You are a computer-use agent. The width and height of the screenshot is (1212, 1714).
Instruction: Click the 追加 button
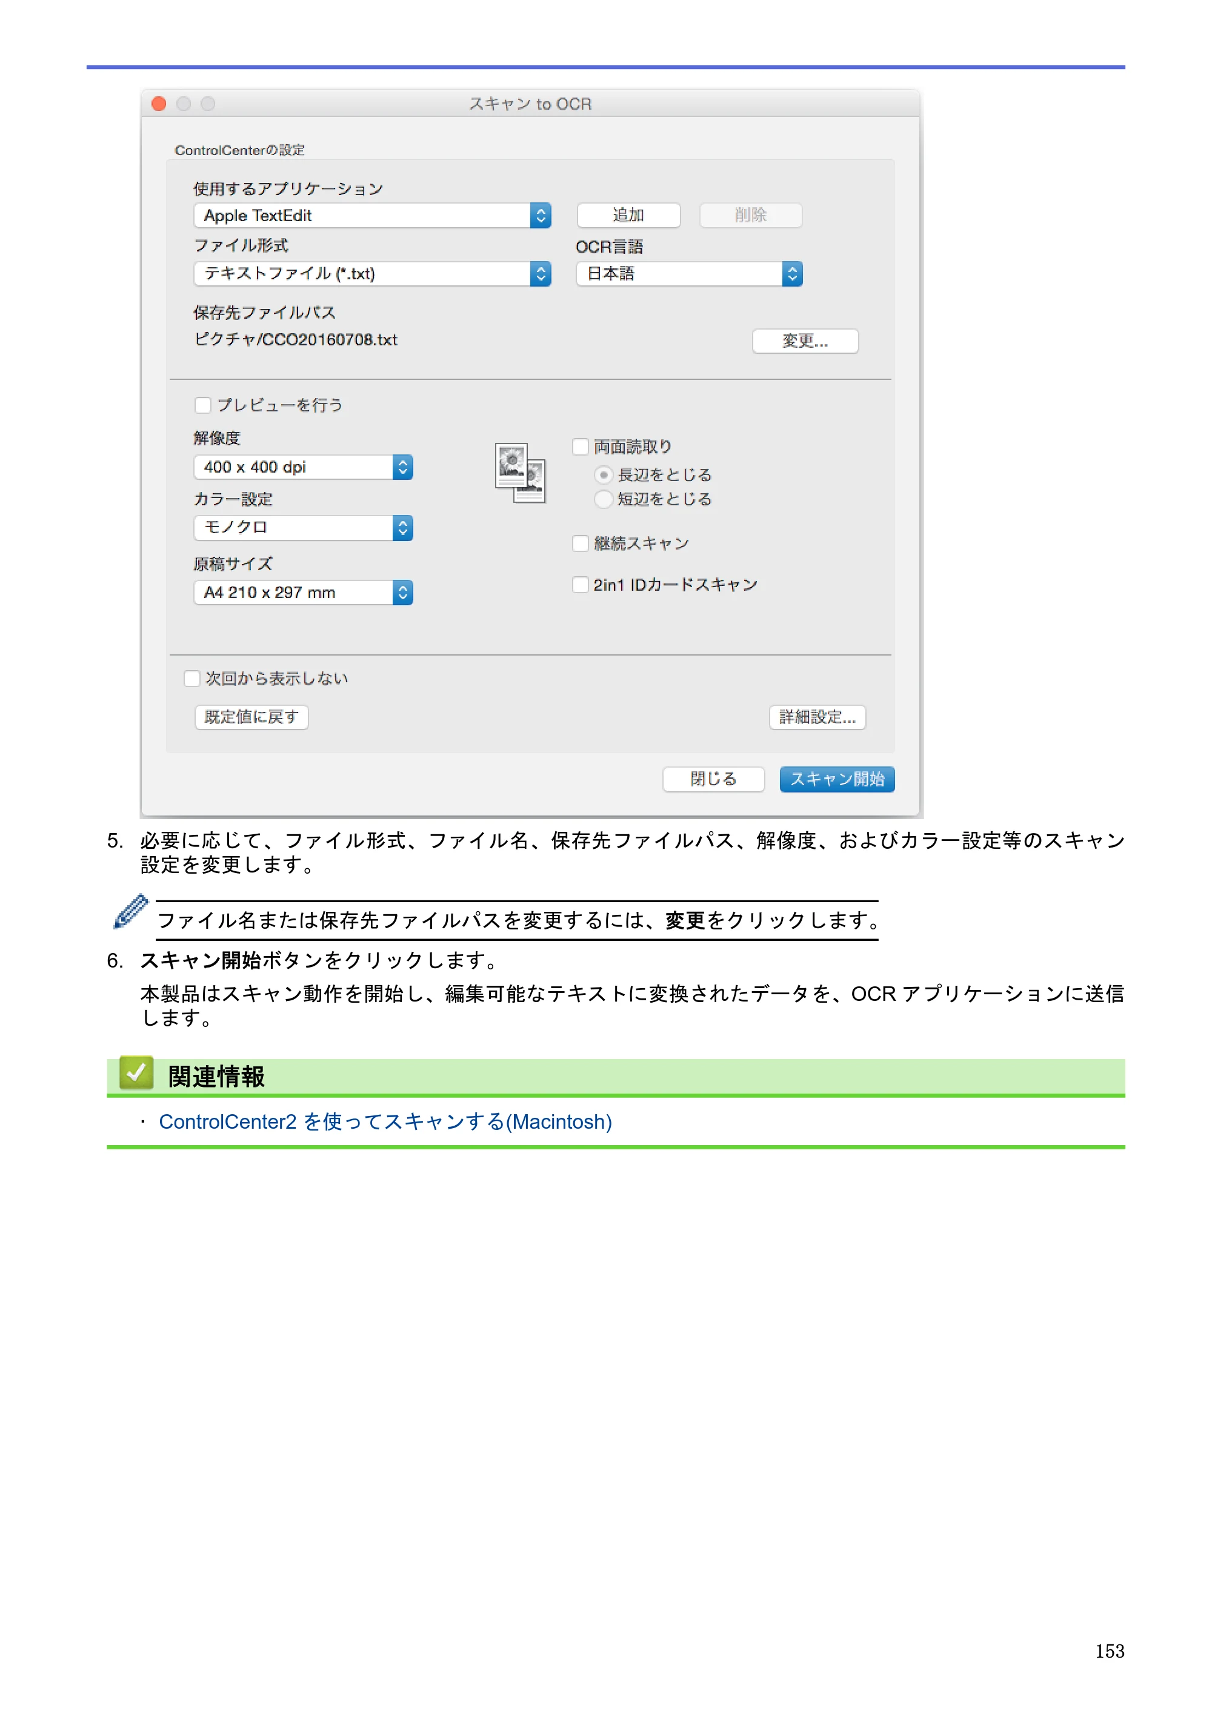(x=628, y=216)
